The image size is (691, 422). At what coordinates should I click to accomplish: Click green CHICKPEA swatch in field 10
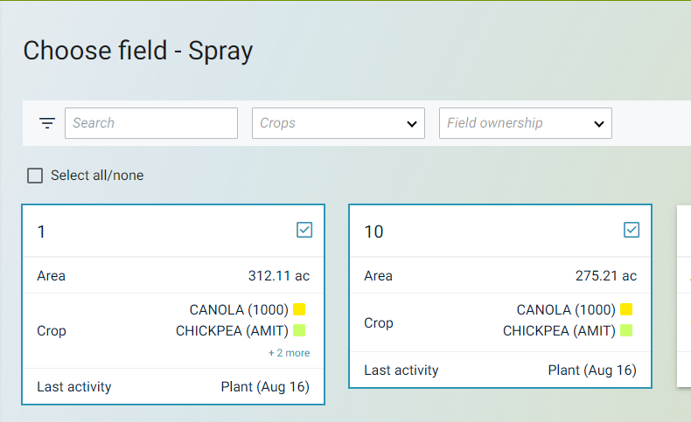click(626, 330)
